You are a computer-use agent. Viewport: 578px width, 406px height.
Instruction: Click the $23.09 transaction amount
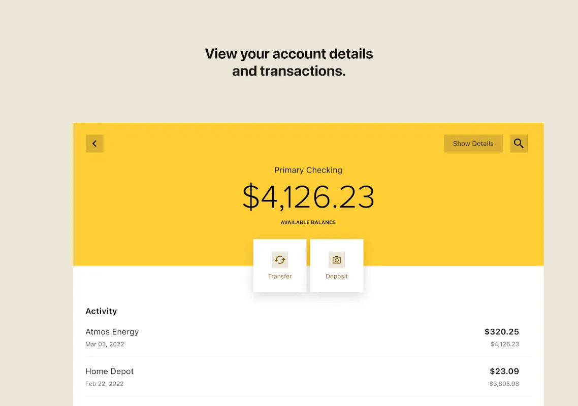pyautogui.click(x=504, y=371)
